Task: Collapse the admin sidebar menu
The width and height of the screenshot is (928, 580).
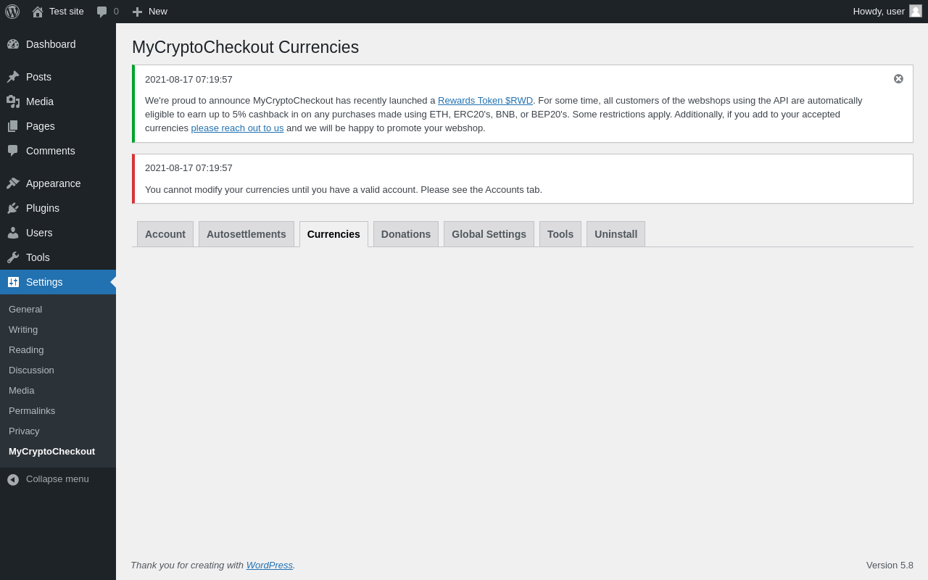Action: coord(48,479)
